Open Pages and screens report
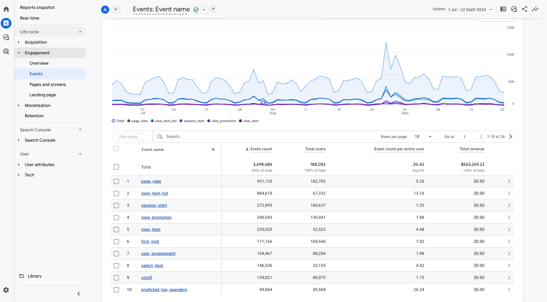This screenshot has width=547, height=302. [48, 85]
